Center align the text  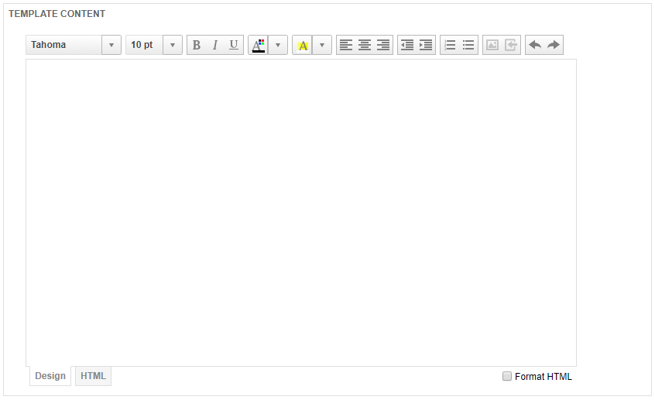364,45
